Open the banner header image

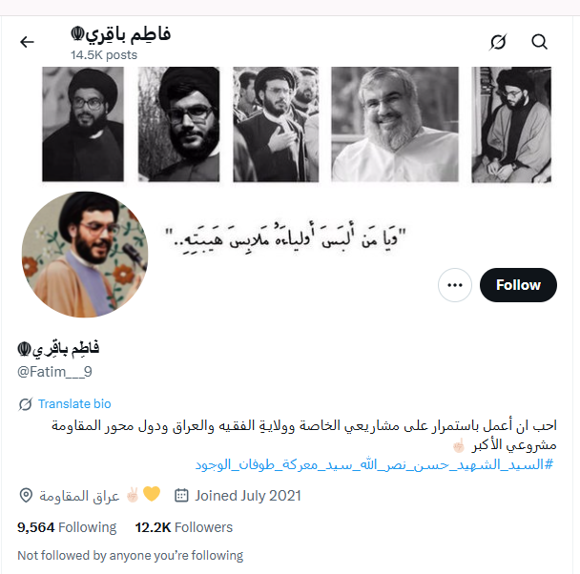pos(297,125)
